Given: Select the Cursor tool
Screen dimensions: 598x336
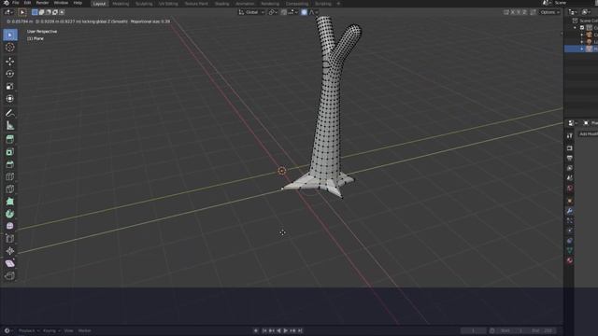Looking at the screenshot, I should click(x=10, y=48).
